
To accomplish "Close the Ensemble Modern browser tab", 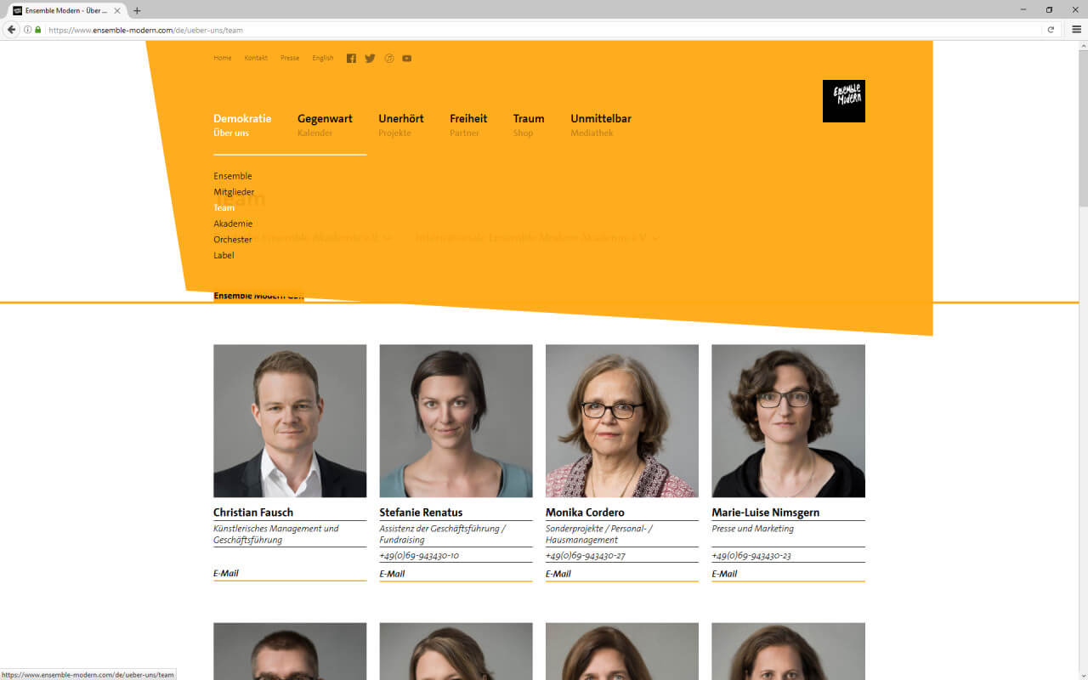I will (118, 11).
